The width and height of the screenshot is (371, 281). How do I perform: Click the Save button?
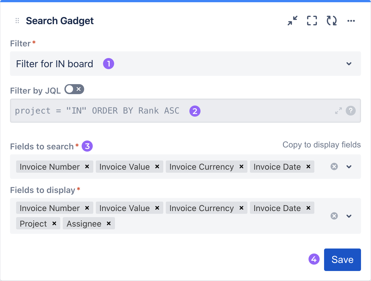tap(342, 260)
